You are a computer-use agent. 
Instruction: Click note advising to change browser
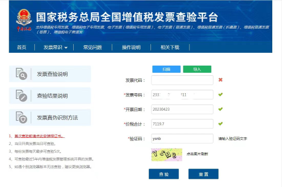(x=50, y=167)
